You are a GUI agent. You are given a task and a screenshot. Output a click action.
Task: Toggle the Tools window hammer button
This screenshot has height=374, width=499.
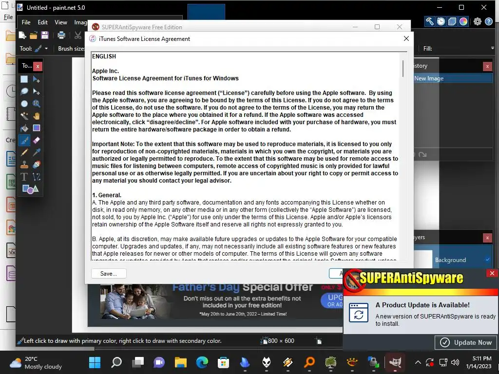coord(430,21)
